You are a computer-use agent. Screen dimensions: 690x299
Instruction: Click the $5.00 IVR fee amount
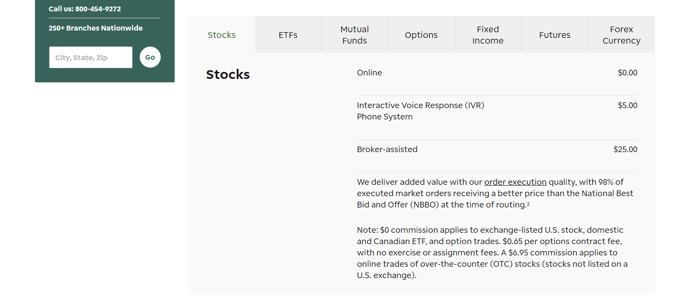pyautogui.click(x=628, y=105)
